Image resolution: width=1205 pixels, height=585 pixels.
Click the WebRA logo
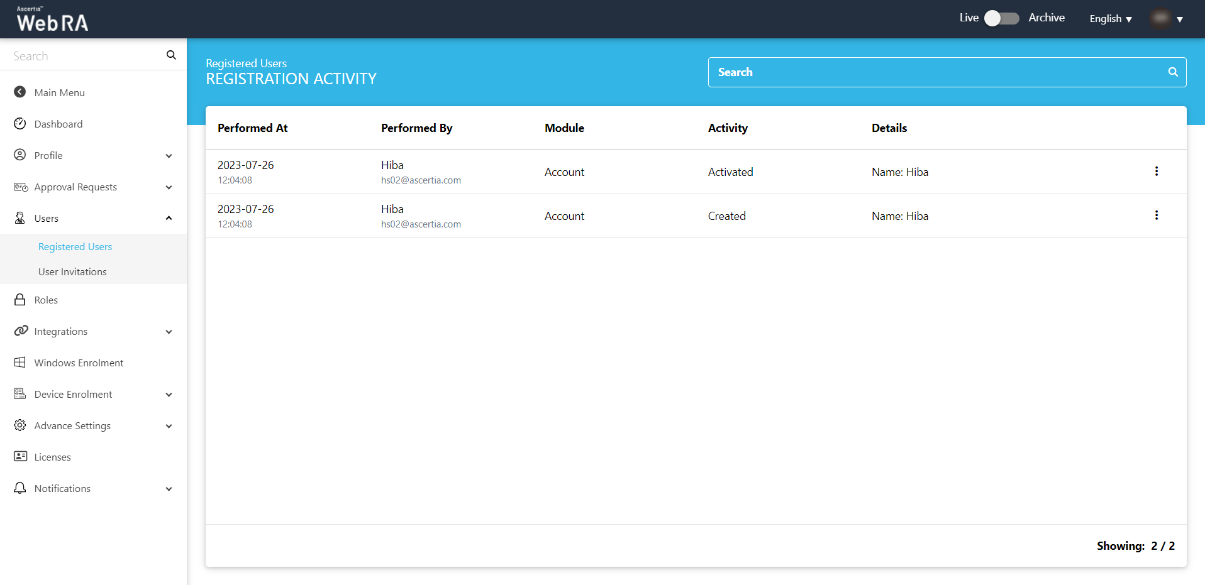pos(52,19)
